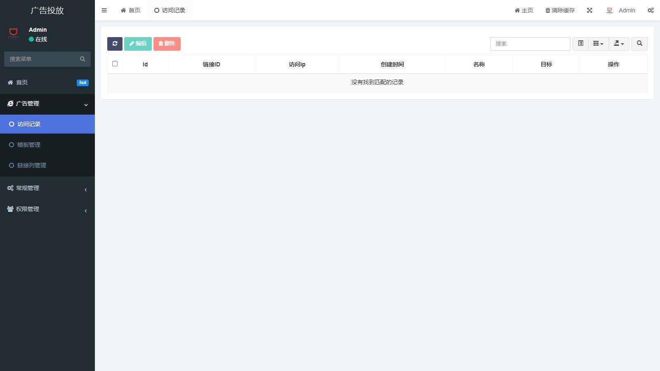Click the 广告投放 site title
Screen dimensions: 660x371
(47, 10)
